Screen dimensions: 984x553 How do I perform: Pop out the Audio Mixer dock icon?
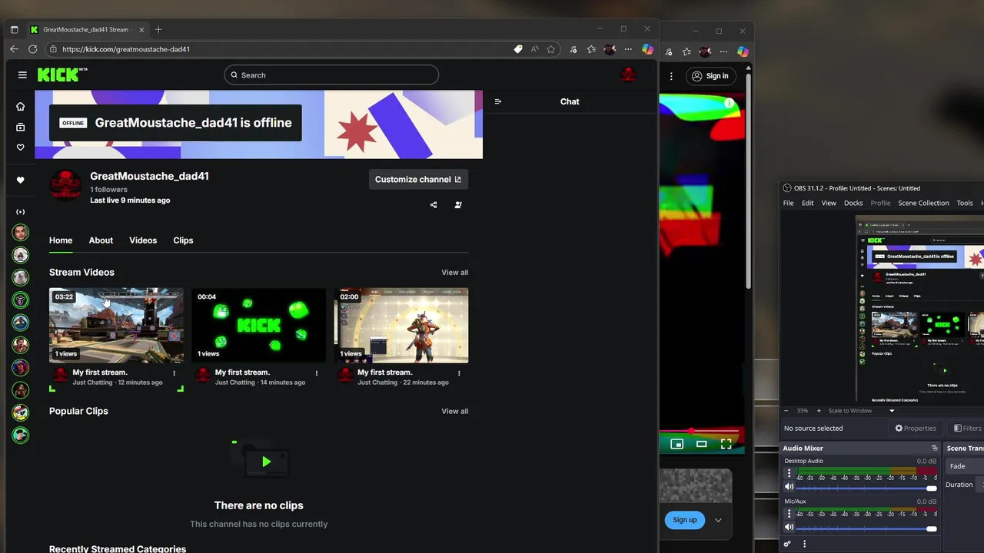(x=935, y=449)
